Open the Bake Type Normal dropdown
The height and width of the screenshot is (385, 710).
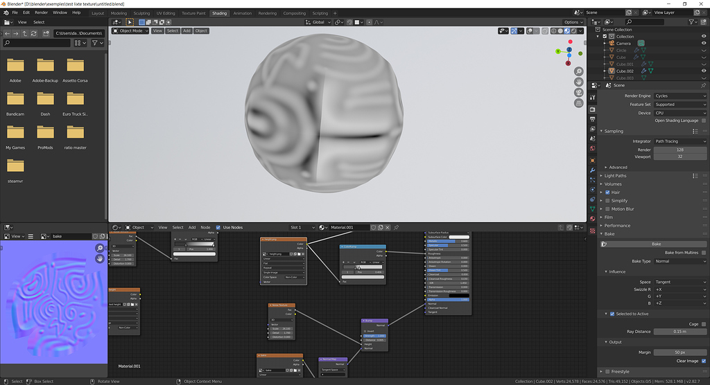[x=680, y=261]
